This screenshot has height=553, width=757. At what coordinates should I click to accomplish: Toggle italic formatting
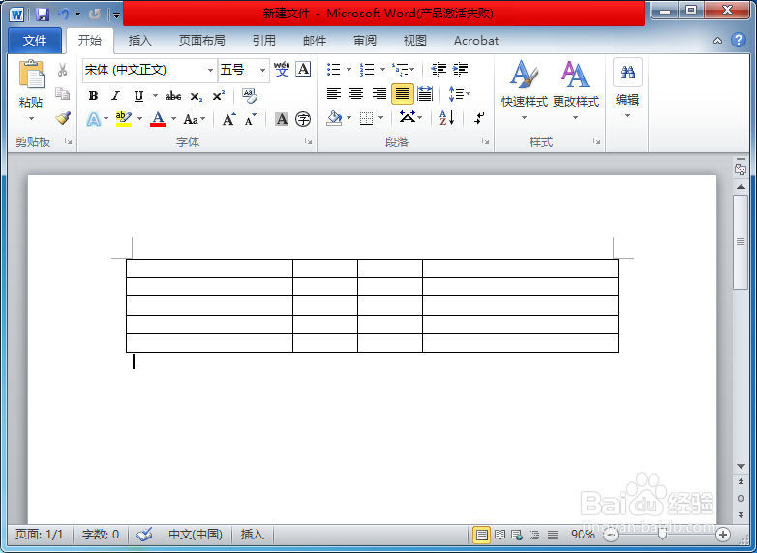(115, 96)
